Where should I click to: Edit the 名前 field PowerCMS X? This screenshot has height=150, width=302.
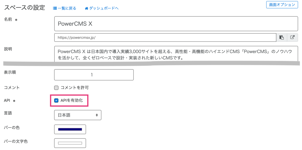tap(176, 24)
